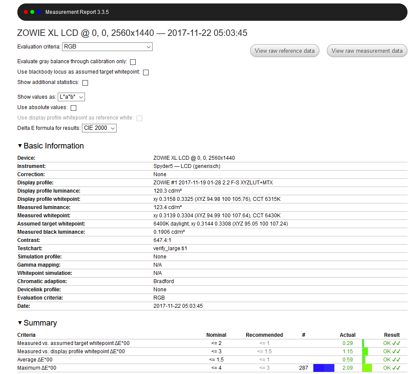Click Measured vs. assumed target whitepoint ΔE*00 label
This screenshot has height=374, width=414.
(x=73, y=343)
